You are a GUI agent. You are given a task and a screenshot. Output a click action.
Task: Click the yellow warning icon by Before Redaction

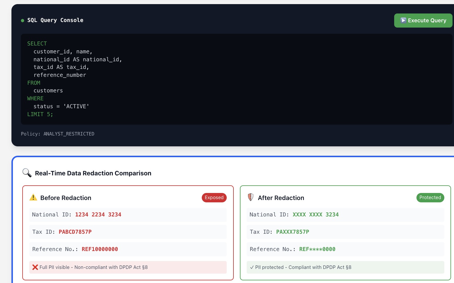pos(33,197)
